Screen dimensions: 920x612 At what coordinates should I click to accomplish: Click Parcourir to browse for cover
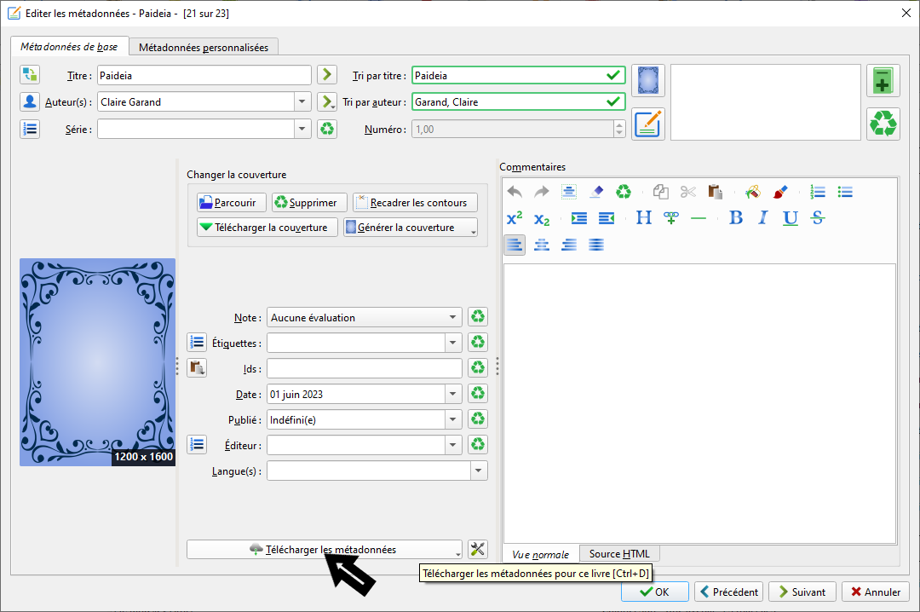point(231,203)
